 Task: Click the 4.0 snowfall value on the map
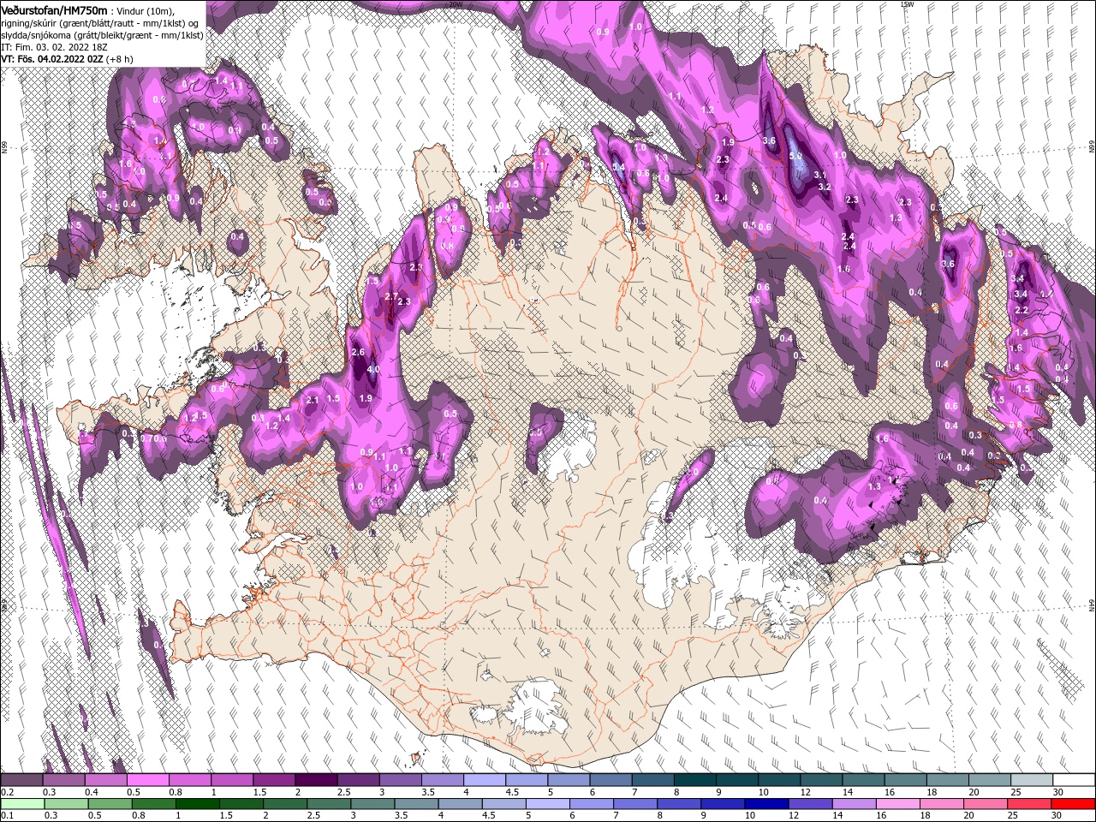[373, 369]
